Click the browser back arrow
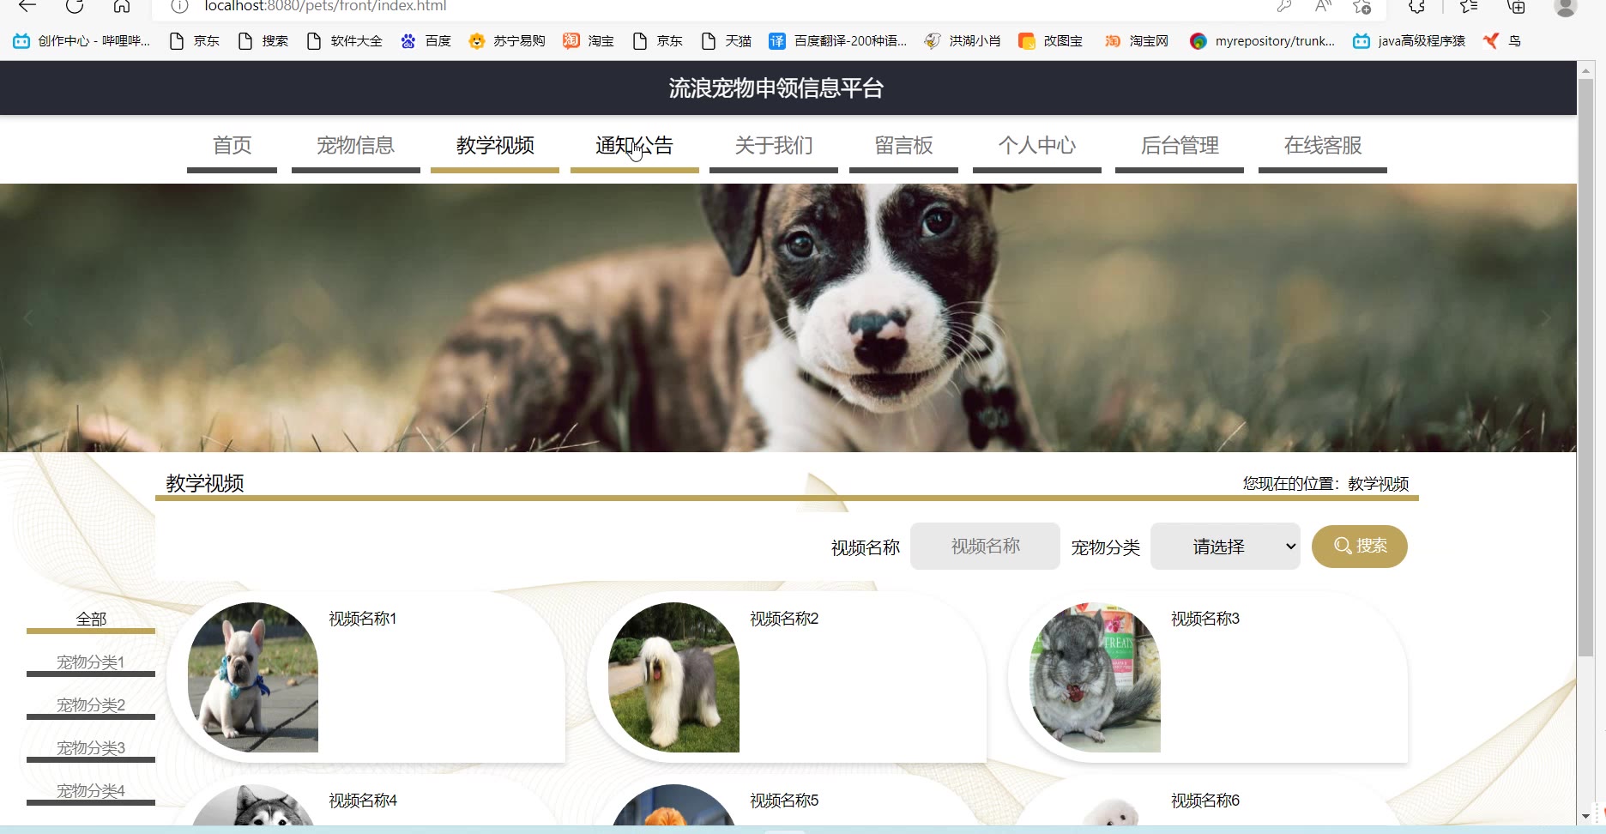1606x834 pixels. tap(27, 6)
